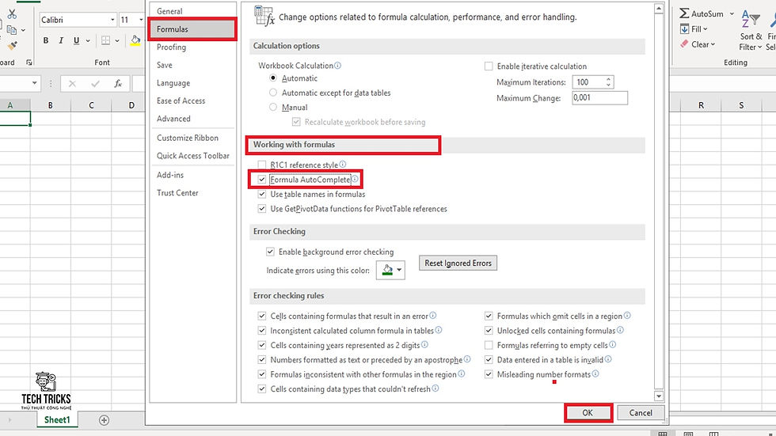Open Quick Access Toolbar category
The width and height of the screenshot is (776, 436).
[192, 156]
